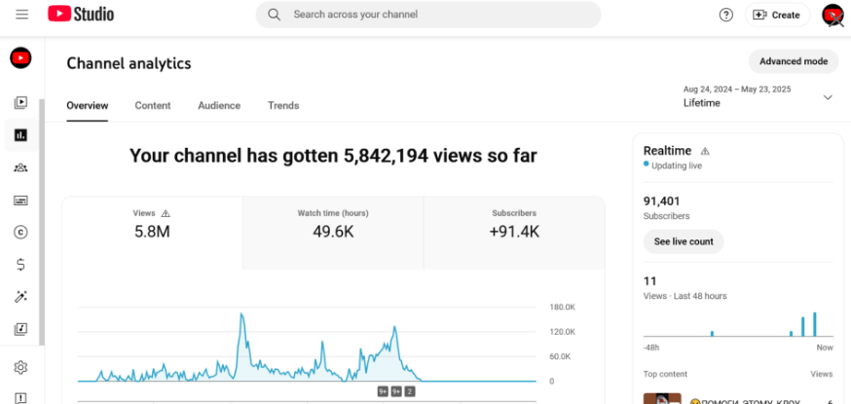Click the See live count button
This screenshot has width=851, height=404.
[684, 241]
